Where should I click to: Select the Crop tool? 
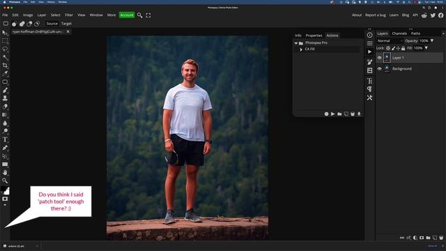[5, 66]
